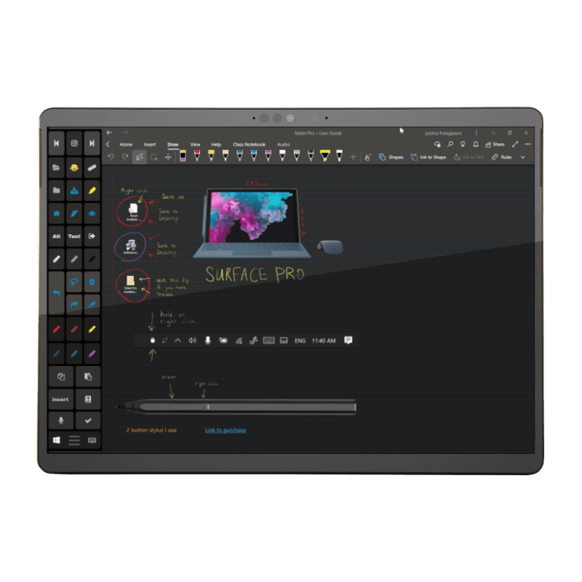Select the purple pen in side panel
This screenshot has height=582, width=582.
tap(92, 352)
